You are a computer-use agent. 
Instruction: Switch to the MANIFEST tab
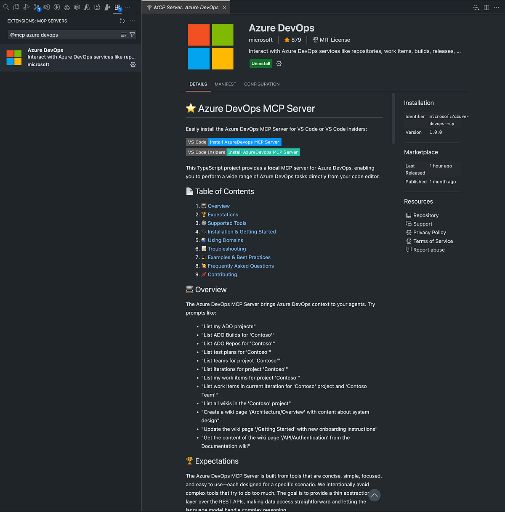[225, 84]
